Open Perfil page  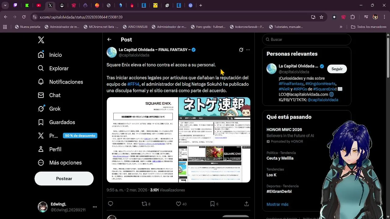pyautogui.click(x=50, y=149)
